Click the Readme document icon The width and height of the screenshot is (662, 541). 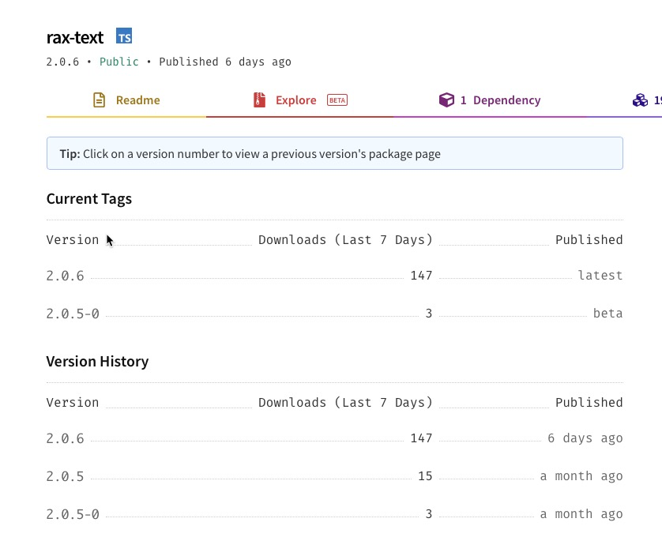(100, 100)
